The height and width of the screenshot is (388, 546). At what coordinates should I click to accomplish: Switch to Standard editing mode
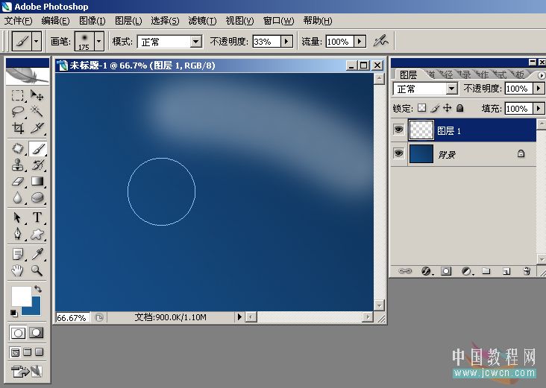tap(18, 333)
